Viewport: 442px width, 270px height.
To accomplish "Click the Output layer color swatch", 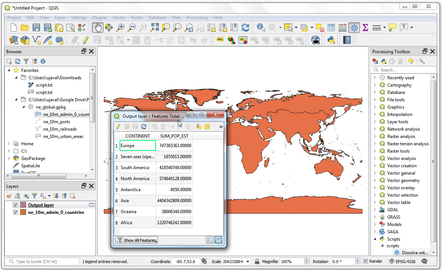I will (x=23, y=205).
